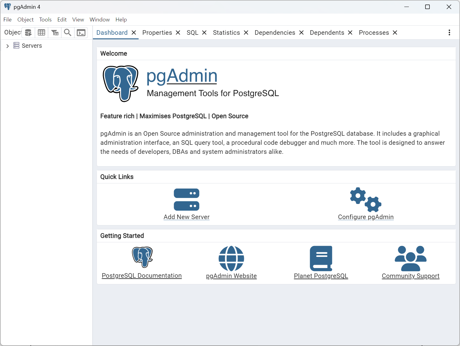The width and height of the screenshot is (460, 346).
Task: Click the Add New Server link
Action: [186, 217]
